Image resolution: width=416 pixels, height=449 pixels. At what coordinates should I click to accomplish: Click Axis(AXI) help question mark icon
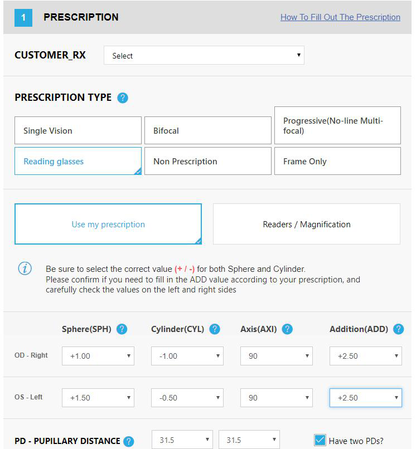(x=287, y=329)
